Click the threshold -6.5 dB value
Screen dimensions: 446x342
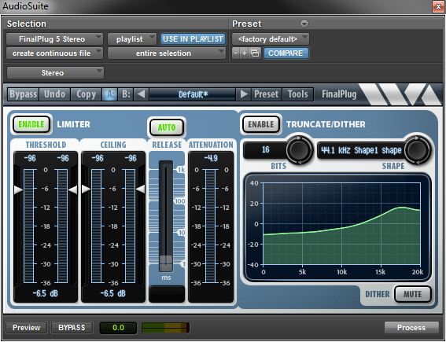click(x=46, y=293)
